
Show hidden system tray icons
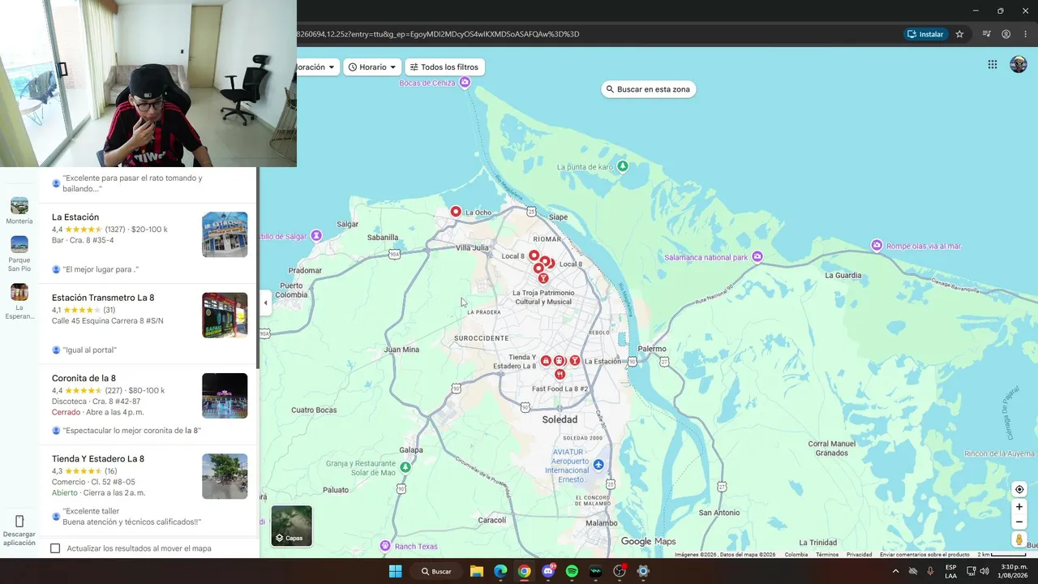click(x=895, y=571)
